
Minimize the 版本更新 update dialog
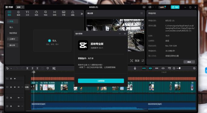(x=120, y=34)
